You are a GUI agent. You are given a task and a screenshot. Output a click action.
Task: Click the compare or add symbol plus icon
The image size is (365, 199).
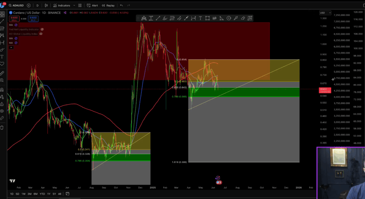29,5
